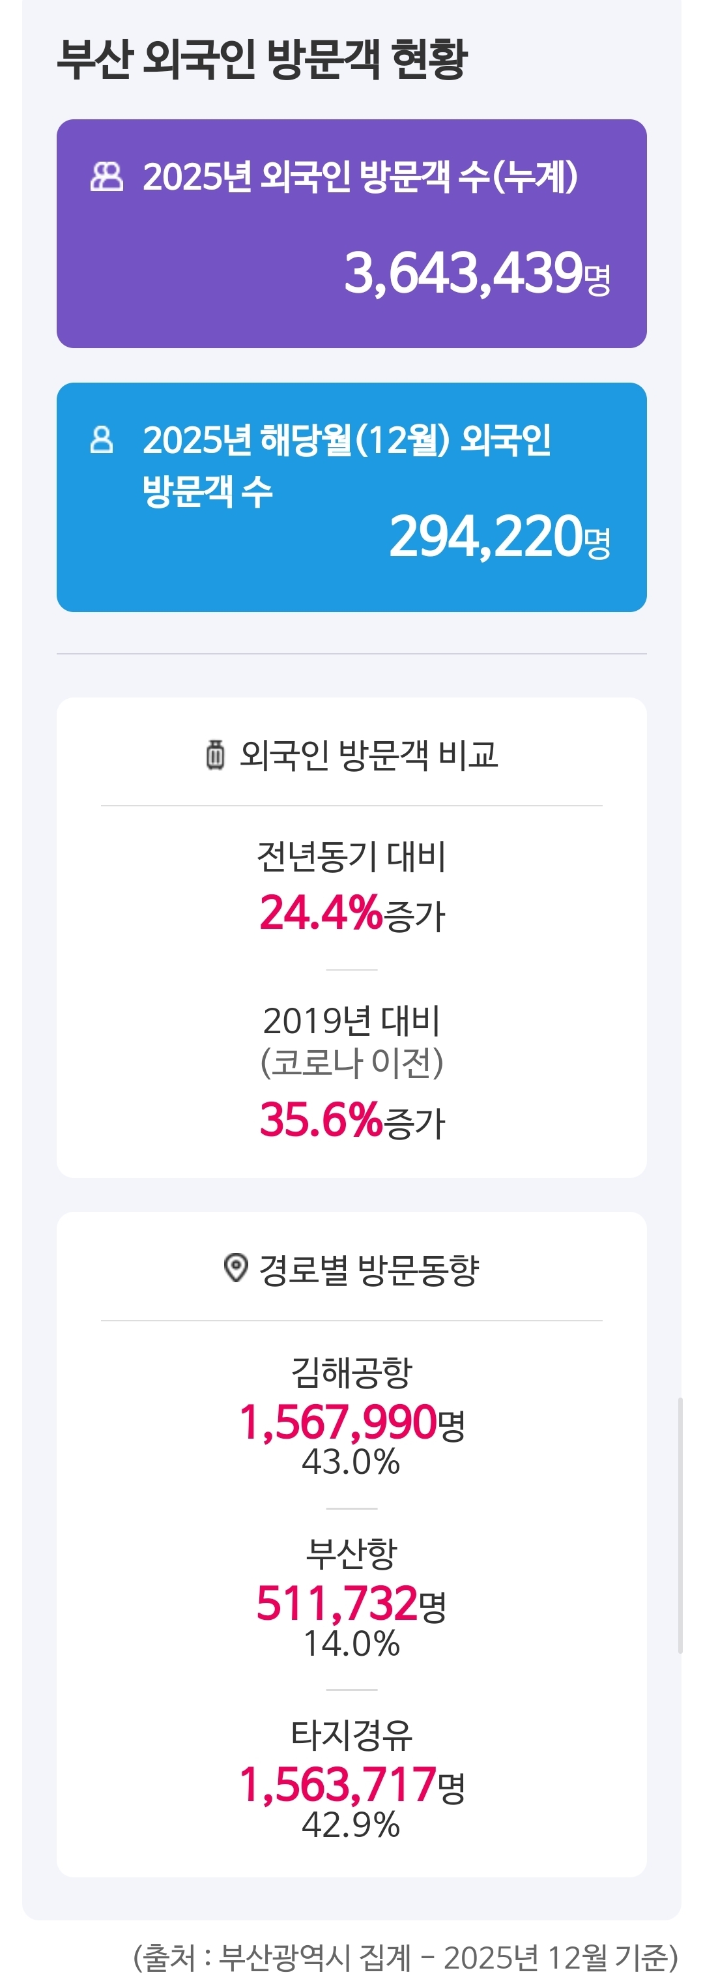Click the 부산 외국인 방문객 현황 heading
The width and height of the screenshot is (703, 1981).
(262, 59)
